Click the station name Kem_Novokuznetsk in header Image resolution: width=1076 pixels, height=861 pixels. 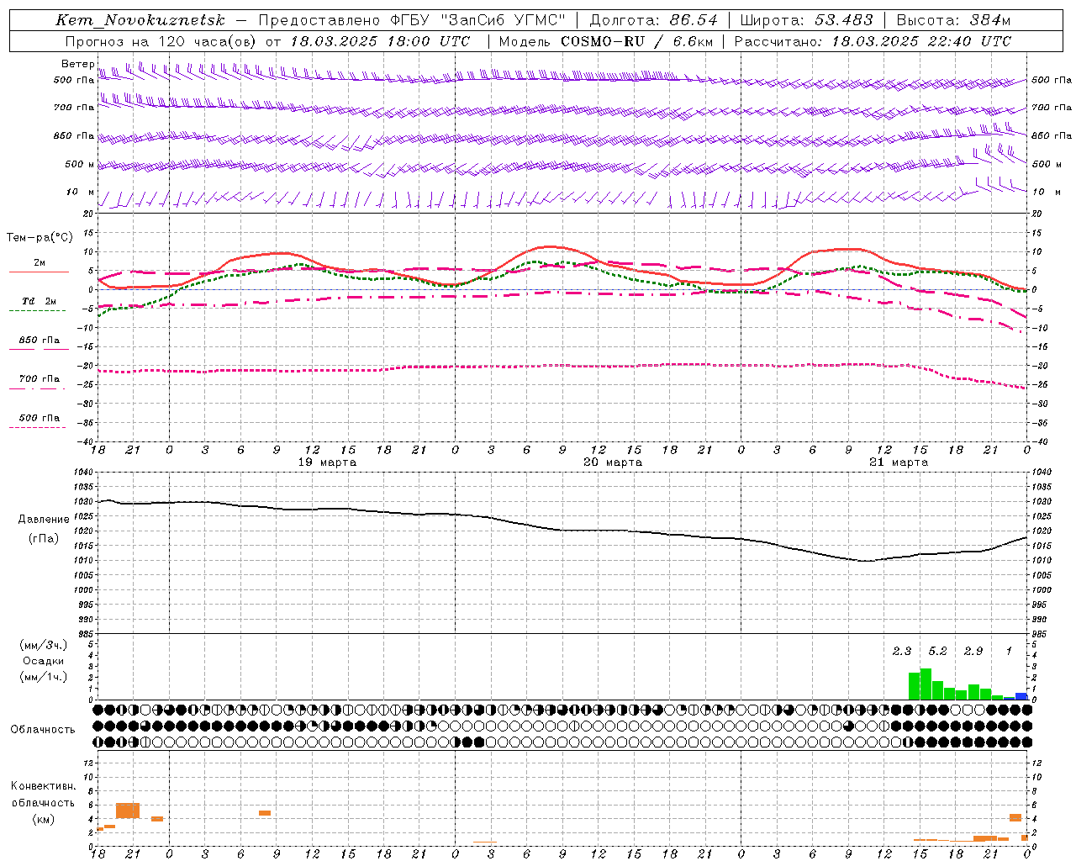[140, 20]
